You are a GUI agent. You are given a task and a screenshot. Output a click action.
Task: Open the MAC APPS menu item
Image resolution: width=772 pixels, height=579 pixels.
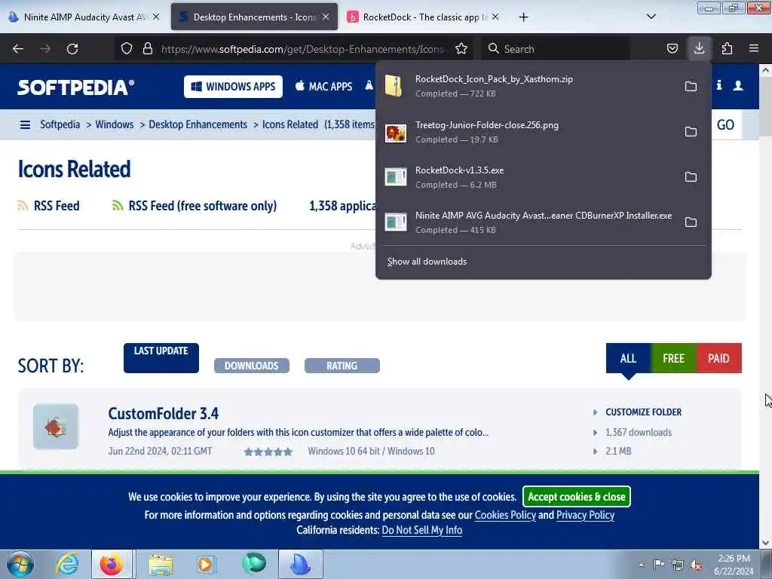(323, 87)
